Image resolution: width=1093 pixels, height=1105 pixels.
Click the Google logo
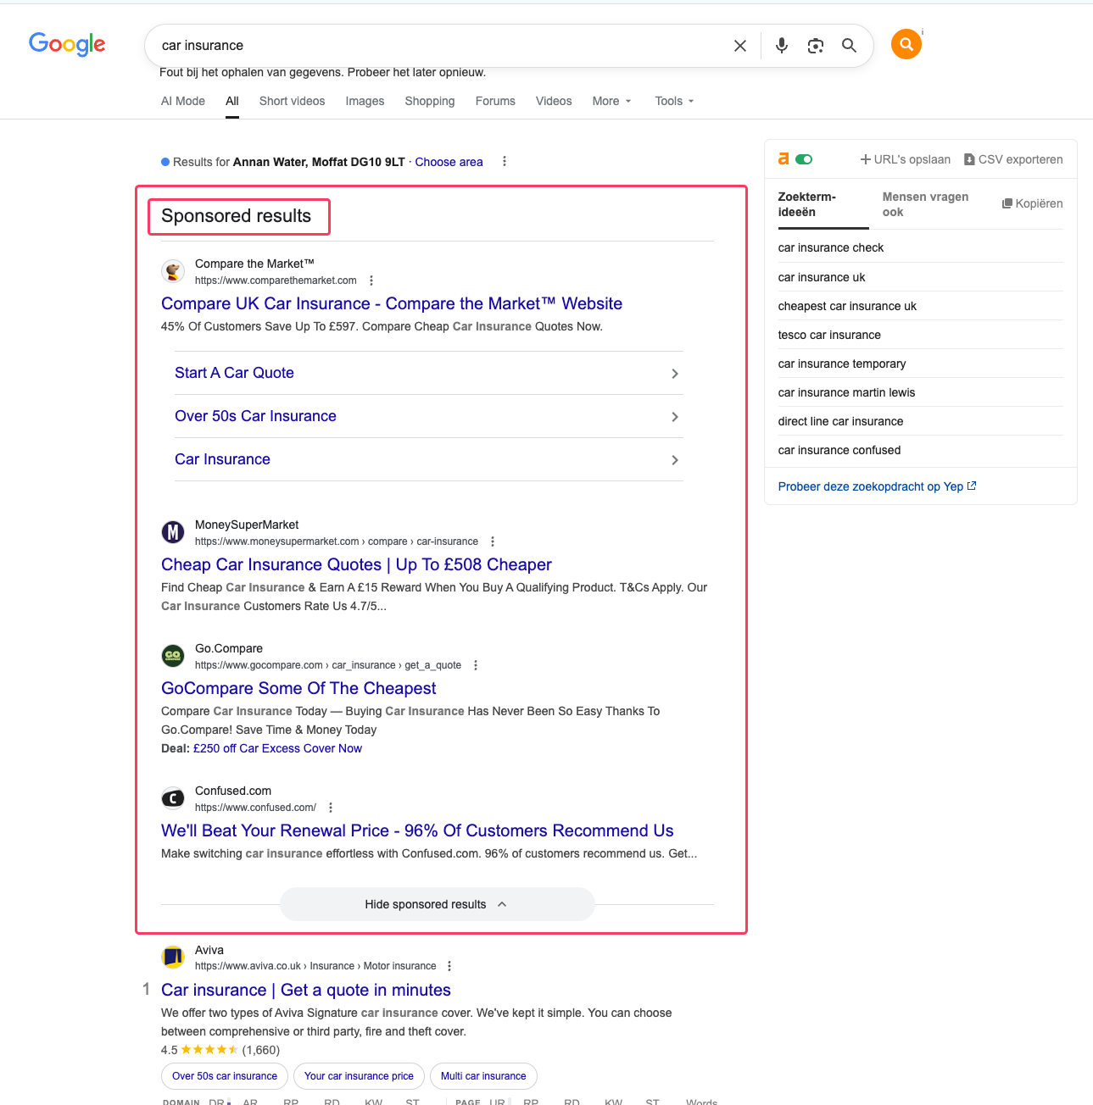point(67,44)
